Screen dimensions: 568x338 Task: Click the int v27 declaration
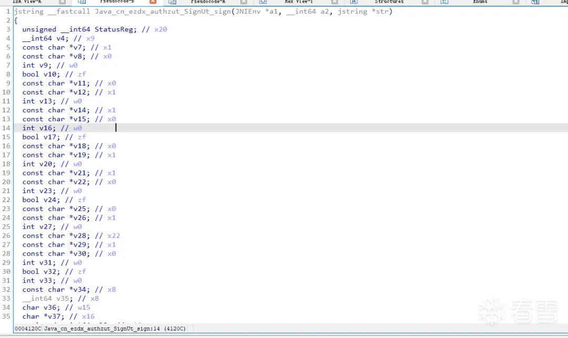coord(39,227)
